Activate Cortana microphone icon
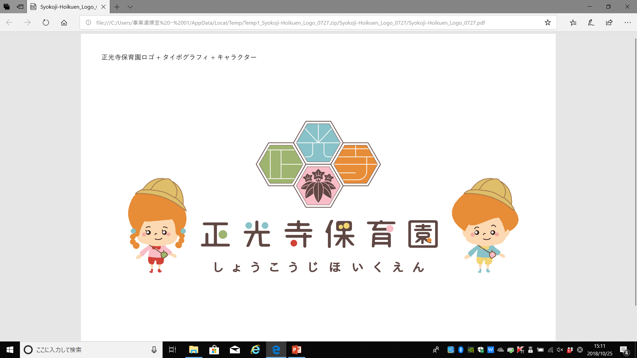This screenshot has height=358, width=637. coord(154,350)
